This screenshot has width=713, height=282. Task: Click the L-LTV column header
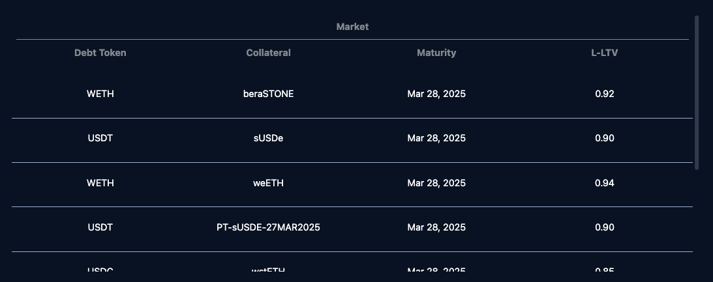[x=604, y=53]
